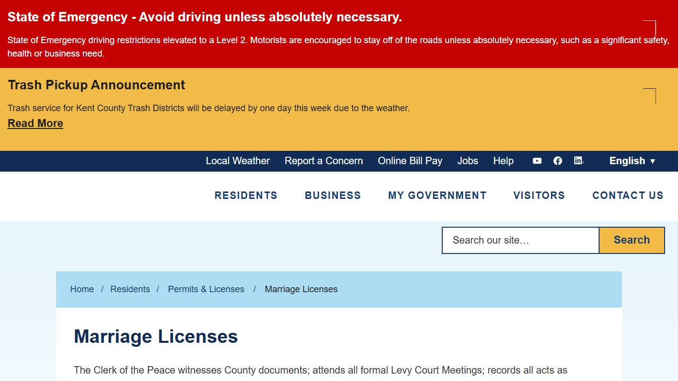Viewport: 678px width, 381px height.
Task: Open Permits & Licenses from the breadcrumb
Action: 206,289
